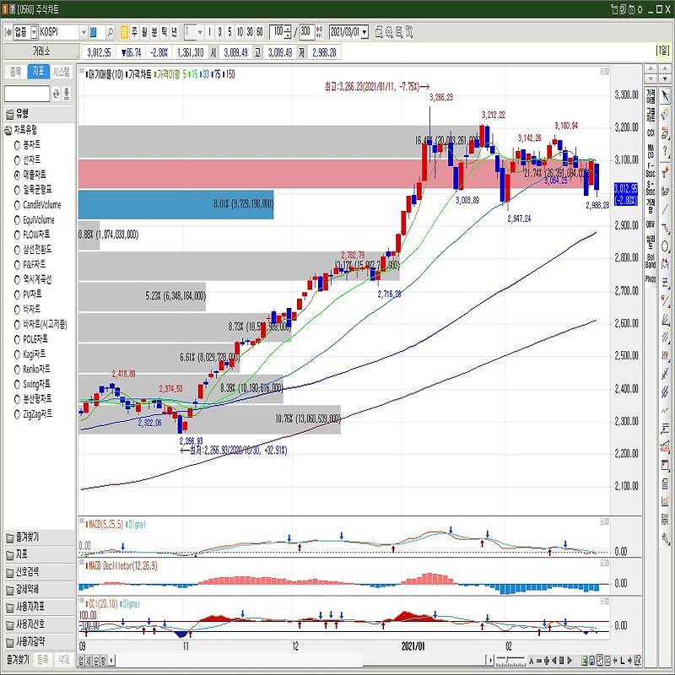Click play button in bottom chart controls

coord(570,660)
